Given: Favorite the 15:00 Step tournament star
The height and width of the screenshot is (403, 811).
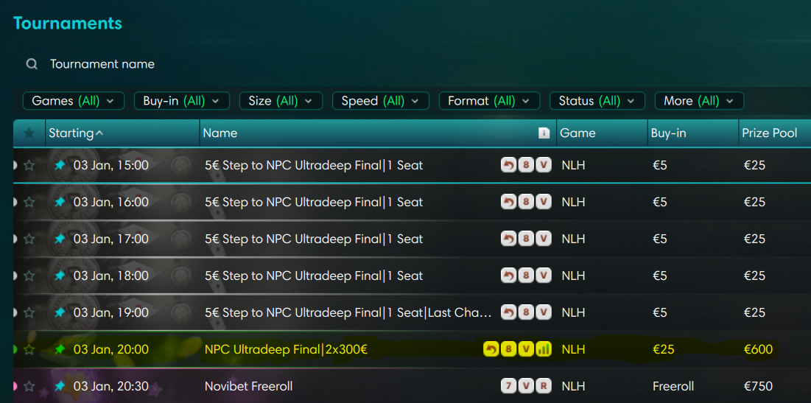Looking at the screenshot, I should (29, 165).
